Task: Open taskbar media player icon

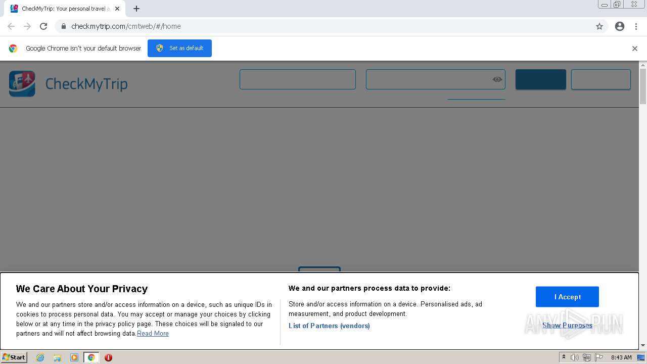Action: (74, 357)
